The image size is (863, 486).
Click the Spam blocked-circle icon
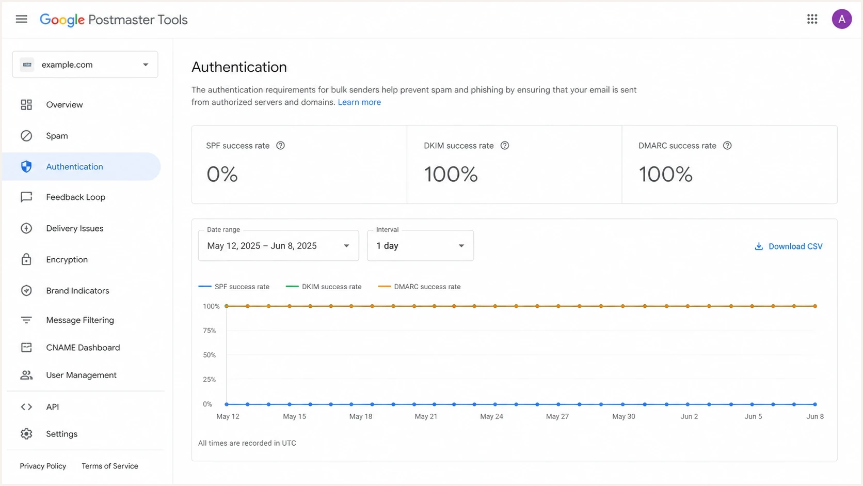26,136
